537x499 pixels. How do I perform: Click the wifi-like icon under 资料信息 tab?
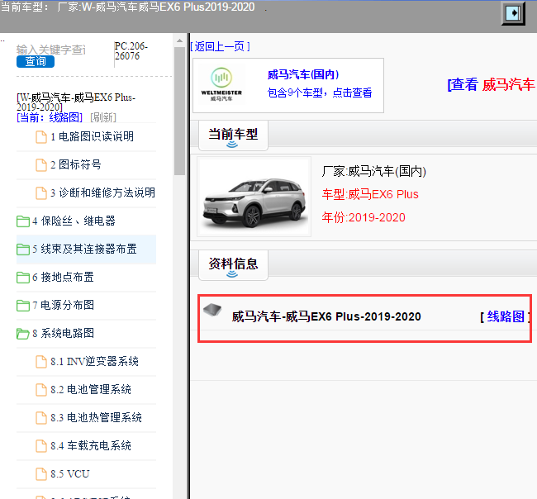point(232,274)
